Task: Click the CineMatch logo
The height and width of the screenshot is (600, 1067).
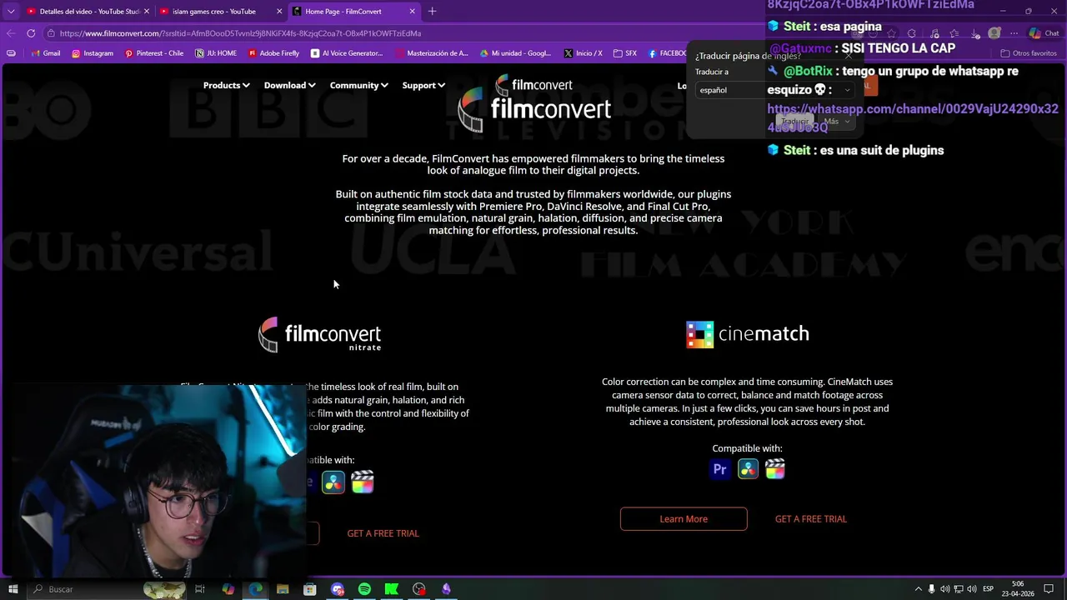Action: coord(747,334)
